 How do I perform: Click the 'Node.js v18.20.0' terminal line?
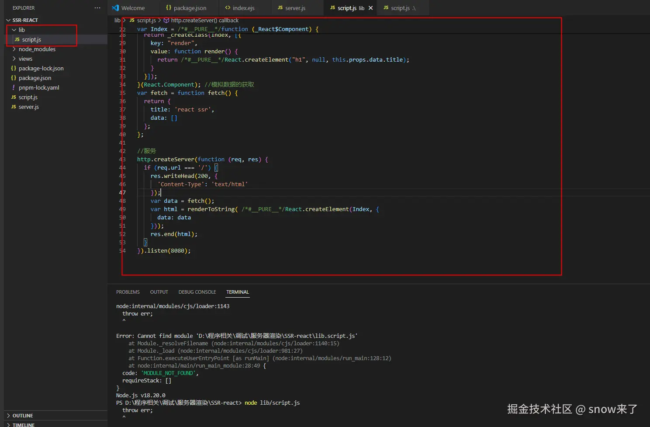(141, 395)
